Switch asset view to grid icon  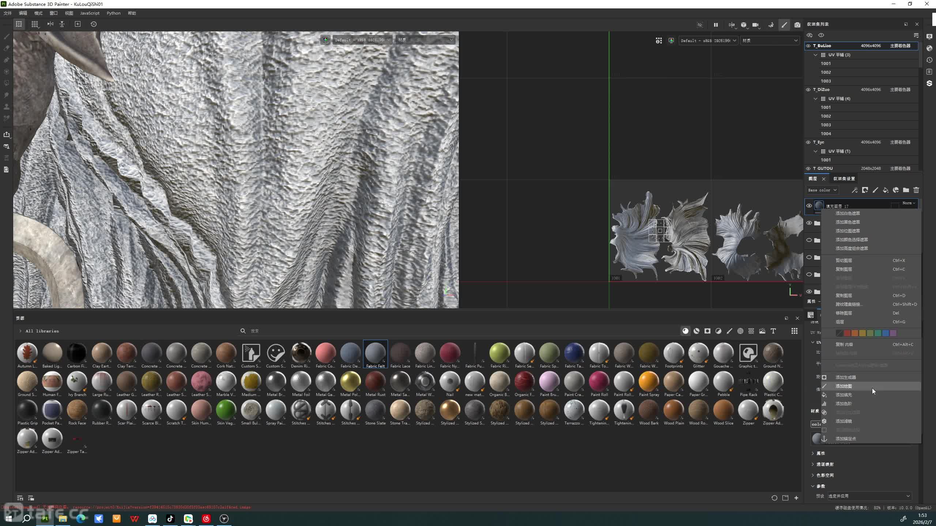(795, 331)
